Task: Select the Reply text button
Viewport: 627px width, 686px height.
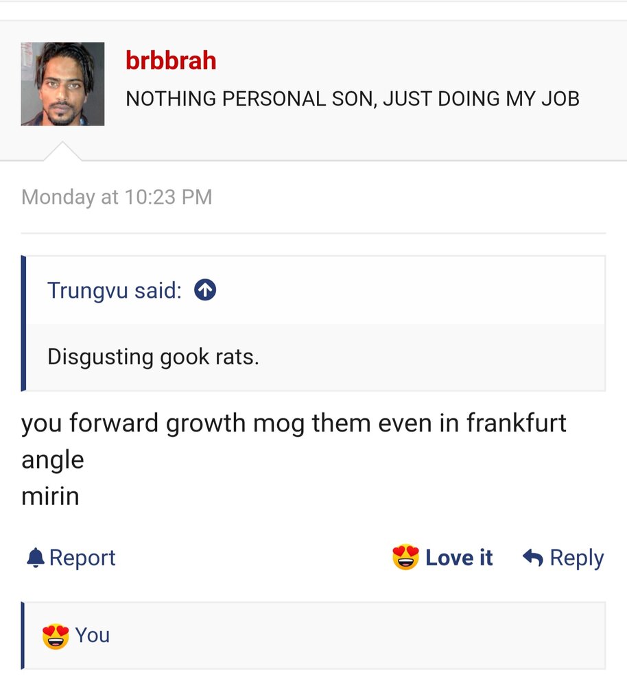Action: tap(577, 558)
